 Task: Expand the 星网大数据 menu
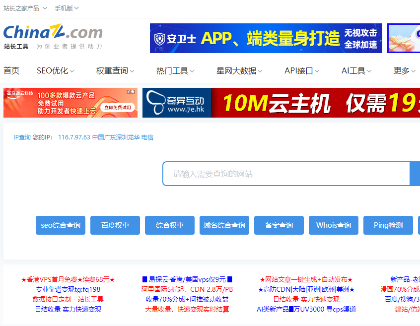pyautogui.click(x=239, y=70)
